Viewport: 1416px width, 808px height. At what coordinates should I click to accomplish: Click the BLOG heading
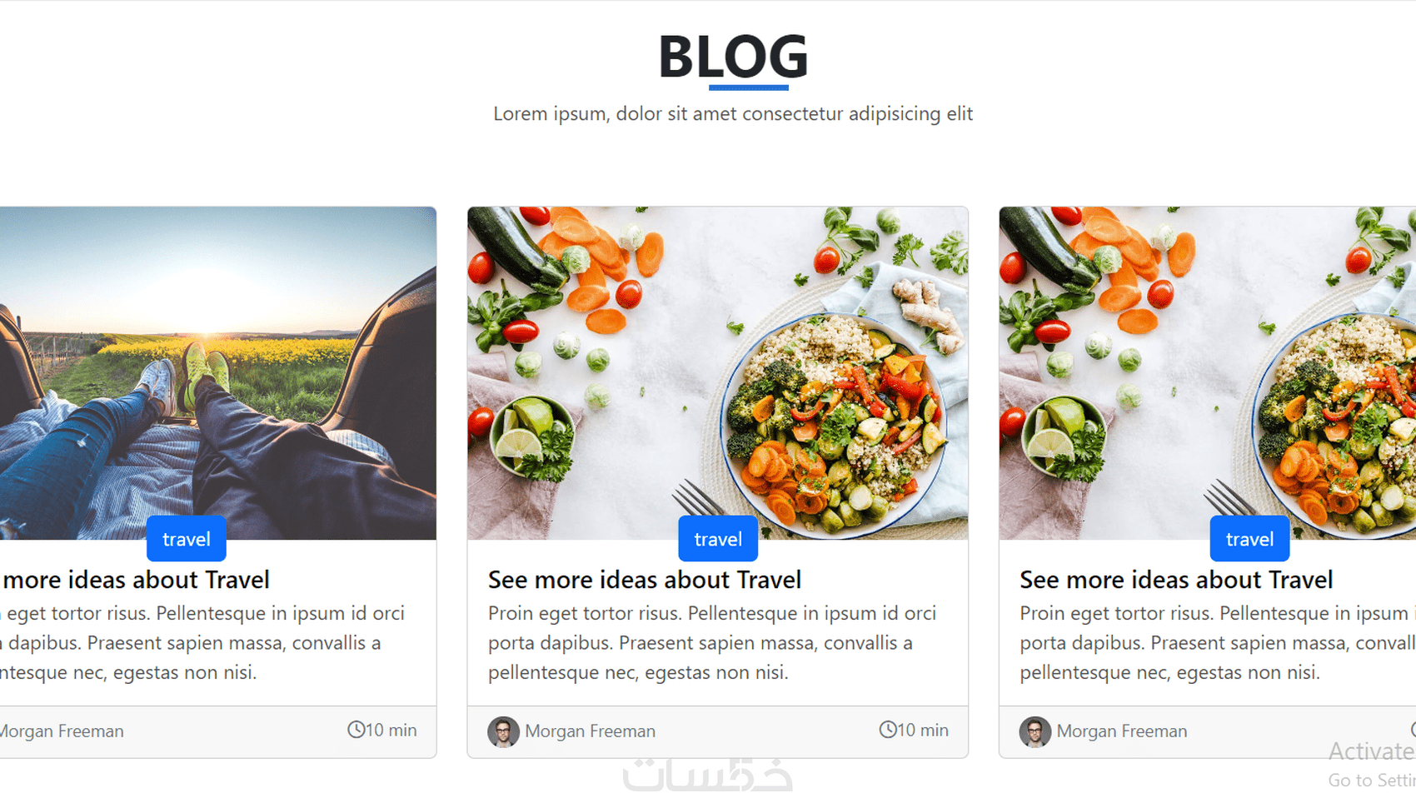point(733,57)
